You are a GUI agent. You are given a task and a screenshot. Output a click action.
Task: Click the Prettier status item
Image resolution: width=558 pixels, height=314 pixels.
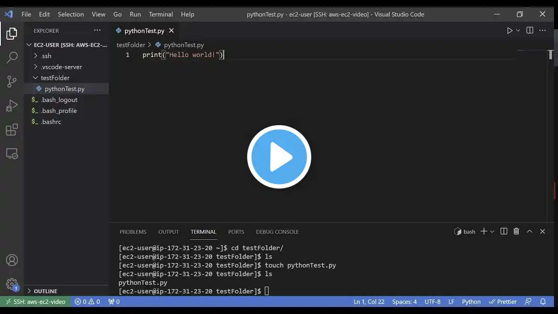click(x=503, y=301)
